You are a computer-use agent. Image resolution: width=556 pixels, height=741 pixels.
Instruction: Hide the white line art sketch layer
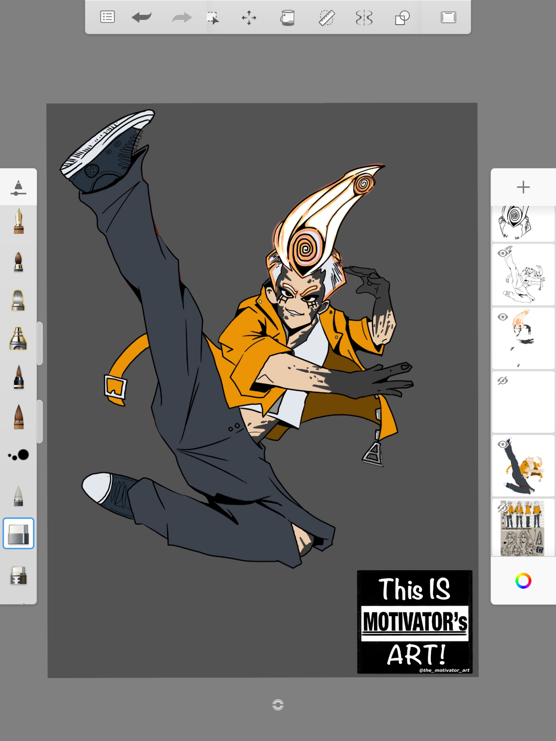503,253
